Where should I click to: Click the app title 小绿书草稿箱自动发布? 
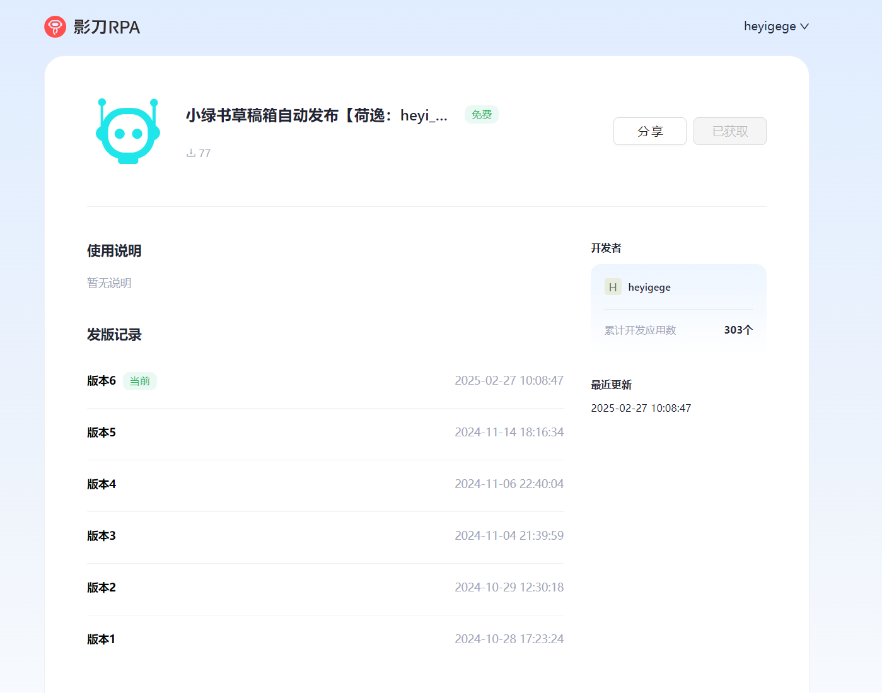(316, 115)
